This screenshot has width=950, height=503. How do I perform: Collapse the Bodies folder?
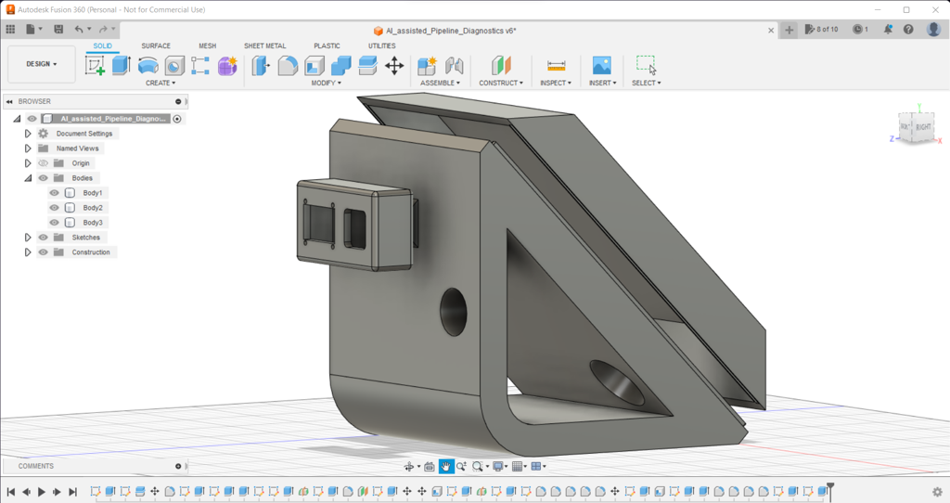pos(28,178)
